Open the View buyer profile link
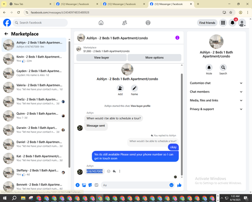252x202 pixels. 141,106
